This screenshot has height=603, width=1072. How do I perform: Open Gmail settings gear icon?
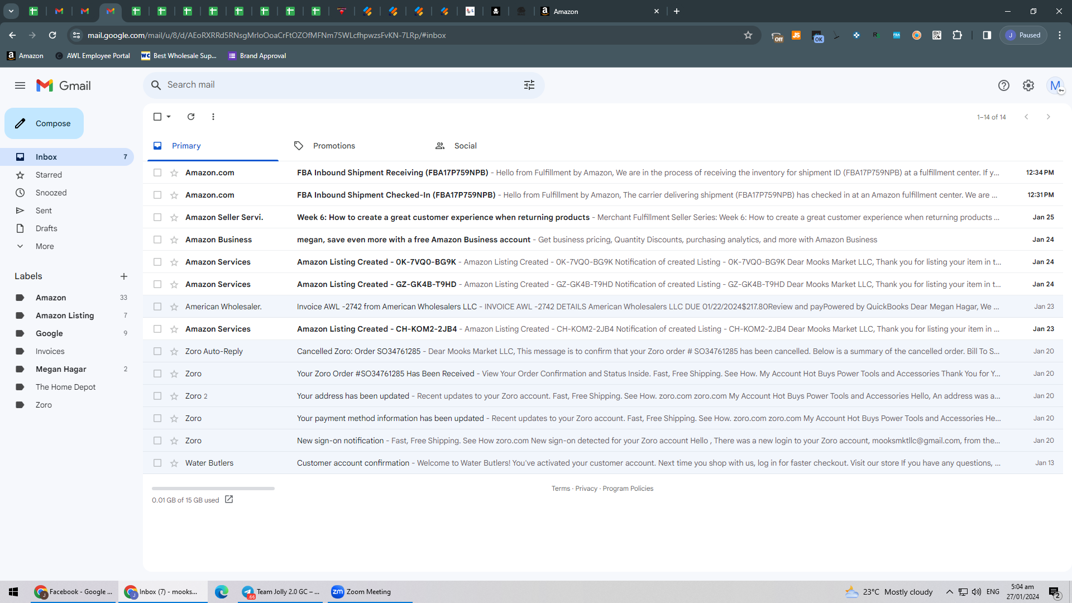pyautogui.click(x=1028, y=85)
